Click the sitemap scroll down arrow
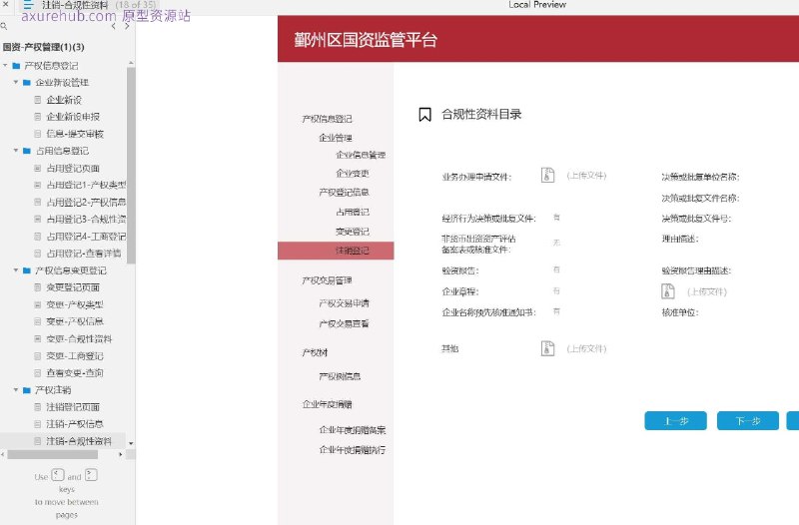This screenshot has height=525, width=799. pos(131,443)
